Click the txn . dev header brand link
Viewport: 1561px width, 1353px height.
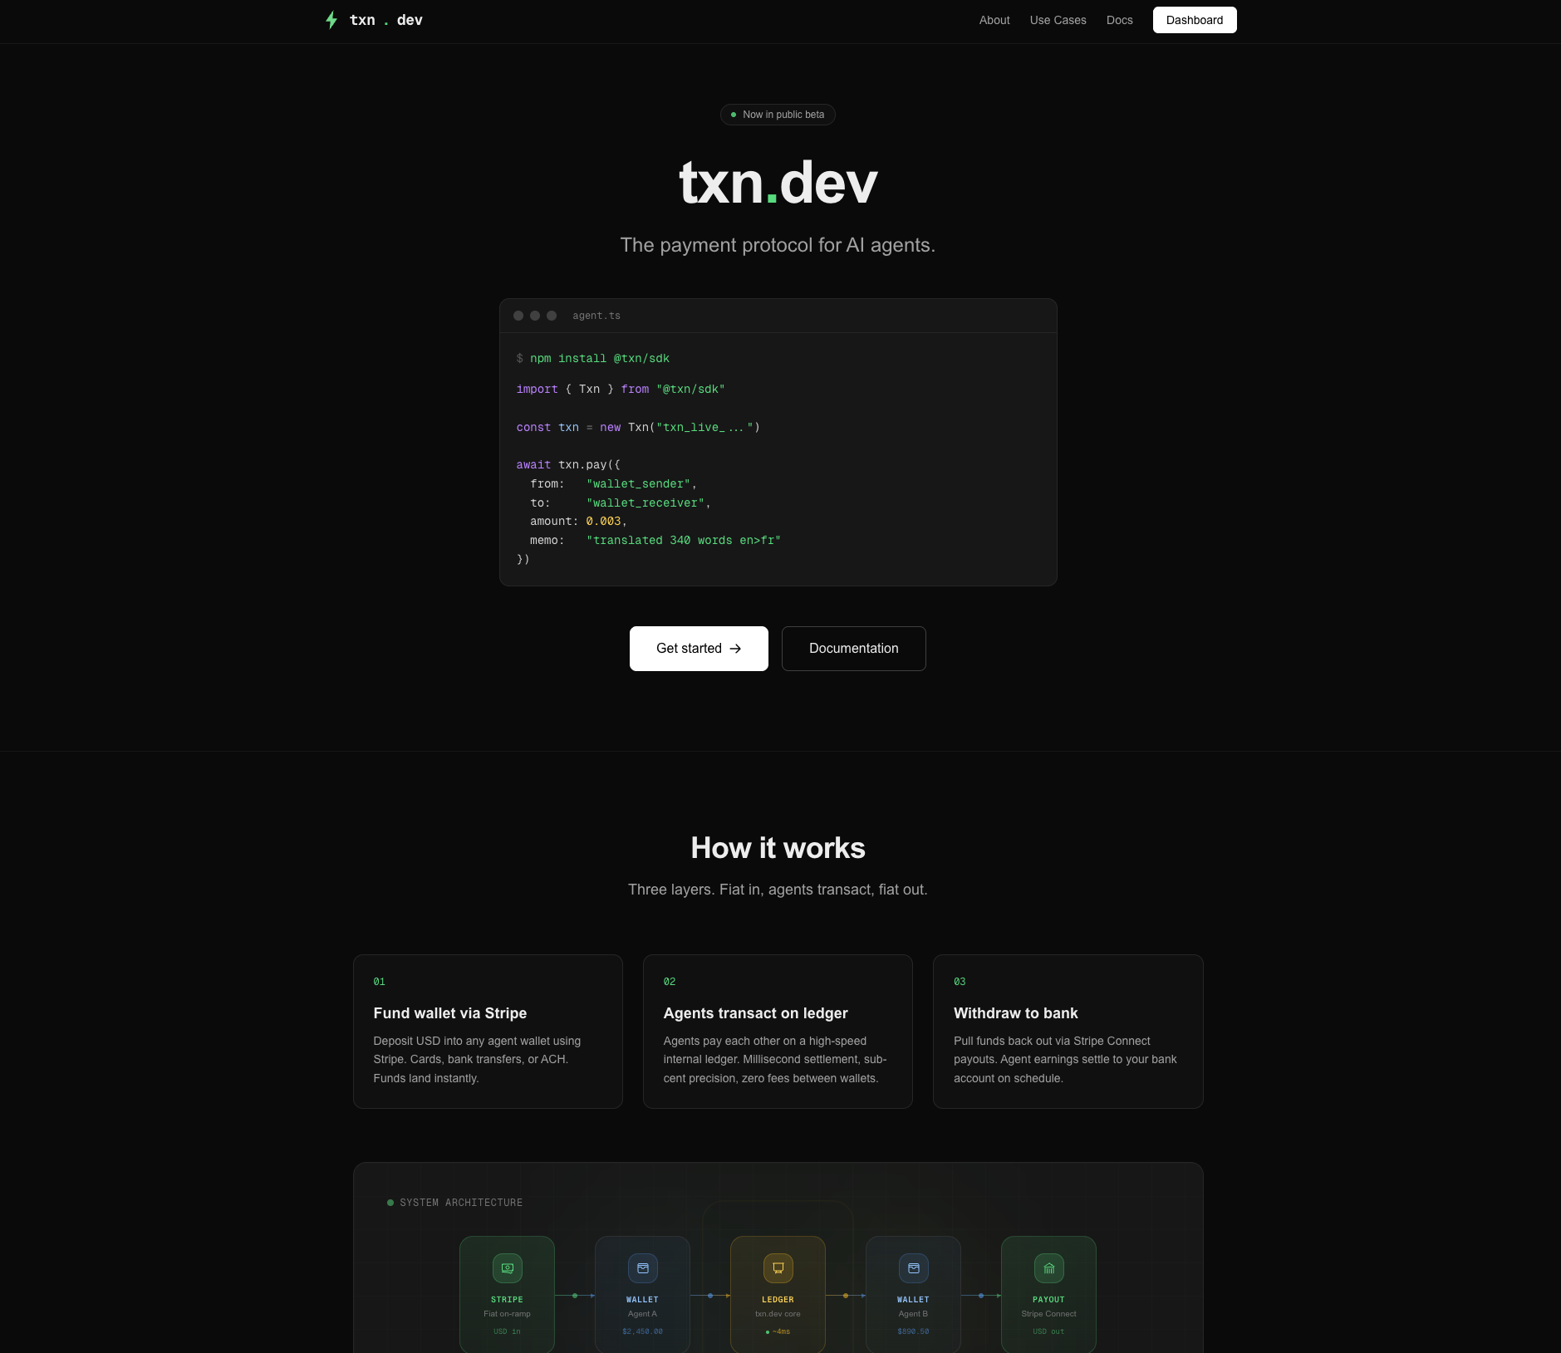[x=374, y=20]
